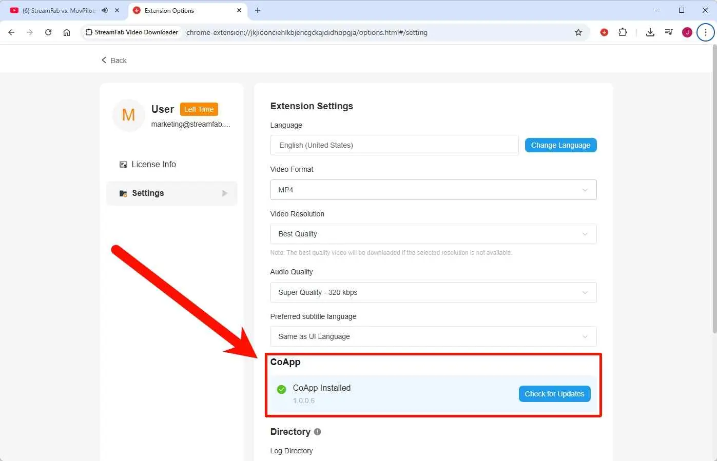717x461 pixels.
Task: Click the best quality note text
Action: tap(391, 253)
